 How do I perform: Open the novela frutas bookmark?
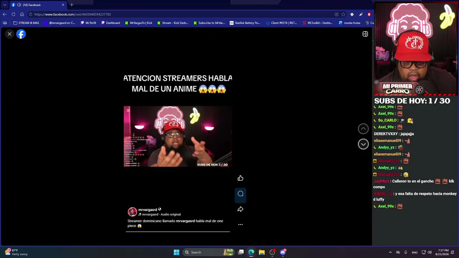350,23
